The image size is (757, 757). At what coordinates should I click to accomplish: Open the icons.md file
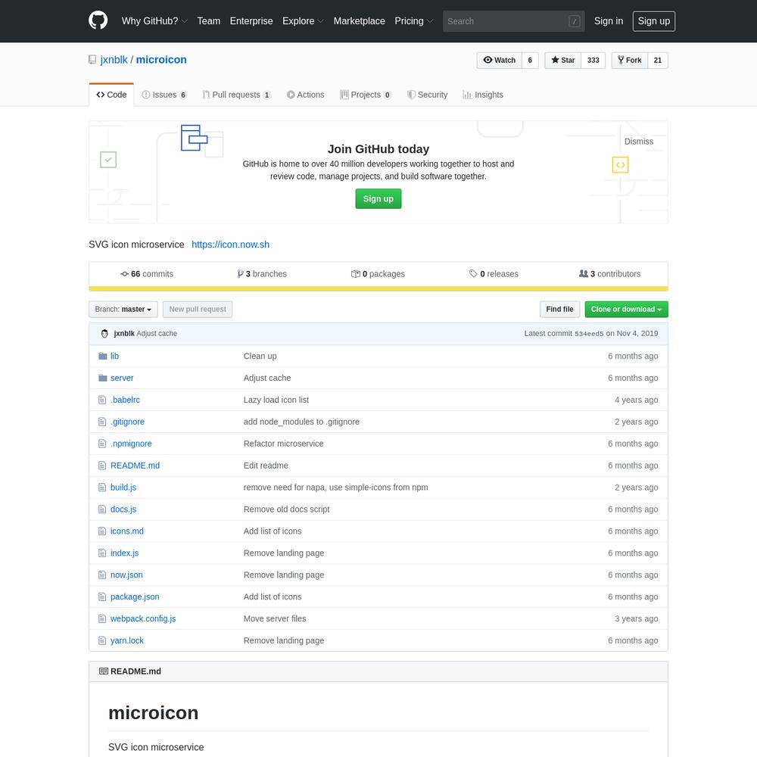point(127,531)
